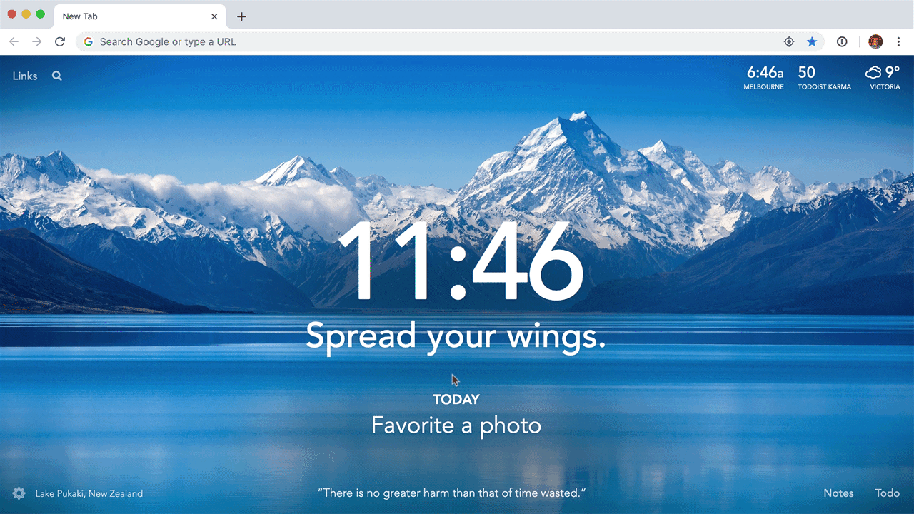Click the cloudy weather icon
The image size is (914, 514).
pos(874,72)
